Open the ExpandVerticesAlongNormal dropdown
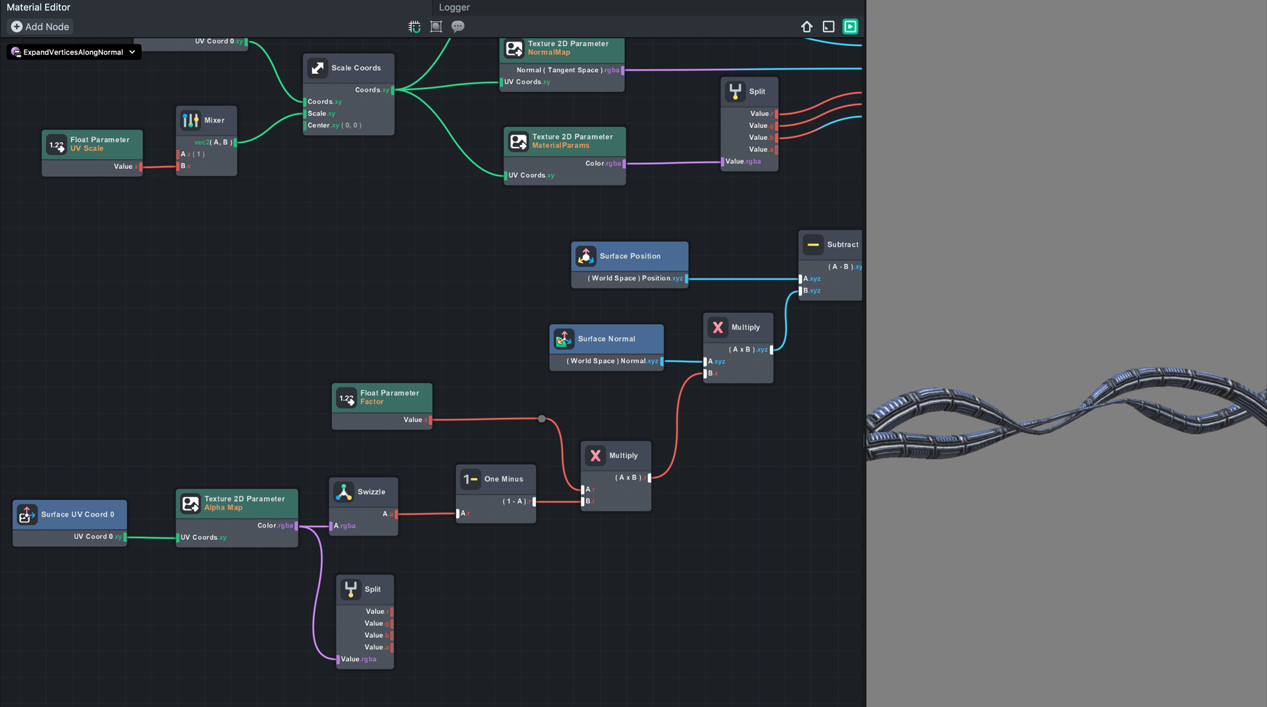 [74, 52]
